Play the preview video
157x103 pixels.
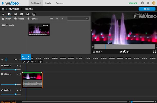(125, 52)
